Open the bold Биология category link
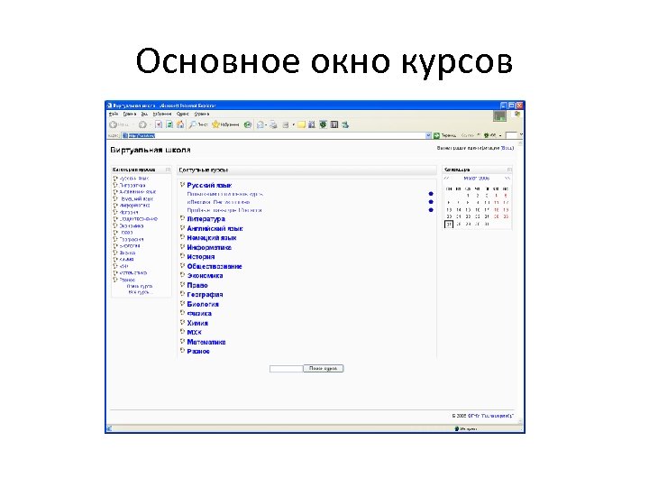The height and width of the screenshot is (487, 649). click(203, 304)
